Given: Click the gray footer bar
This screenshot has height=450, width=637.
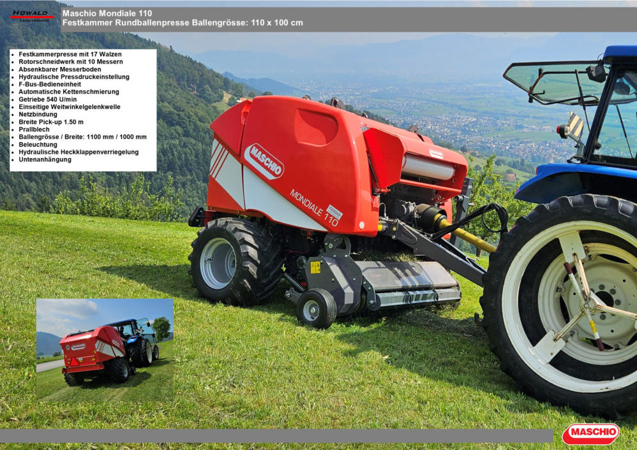Looking at the screenshot, I should (x=276, y=436).
